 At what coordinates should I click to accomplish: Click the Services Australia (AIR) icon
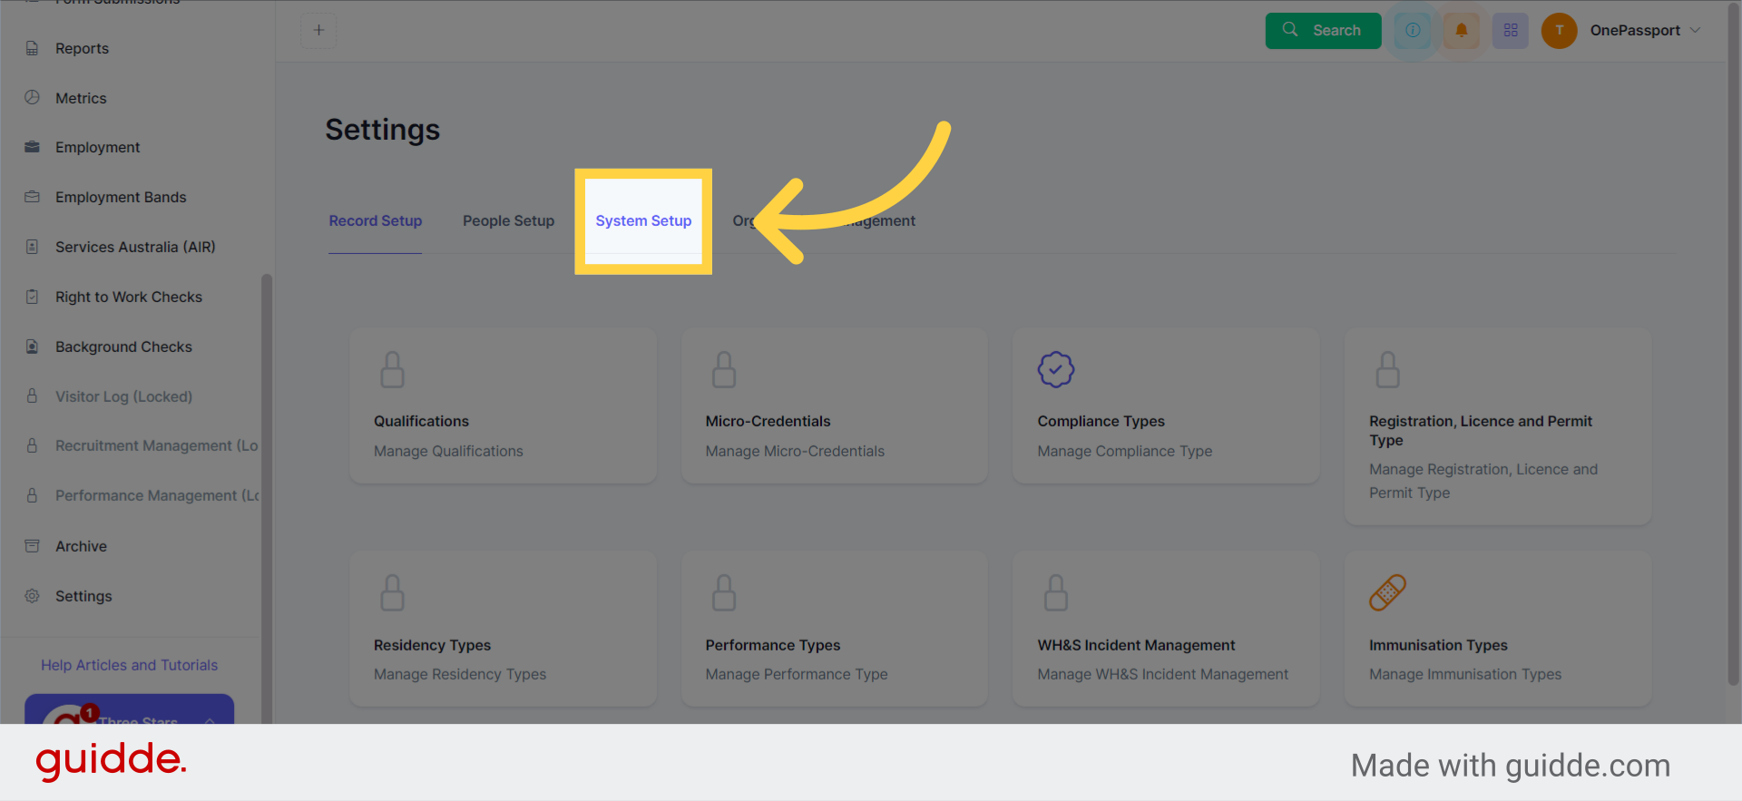33,247
